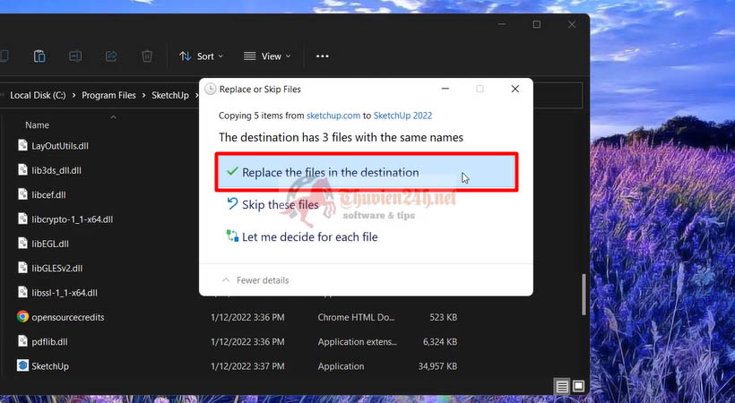Select LayOutUtils.dll file
The image size is (735, 403).
60,146
